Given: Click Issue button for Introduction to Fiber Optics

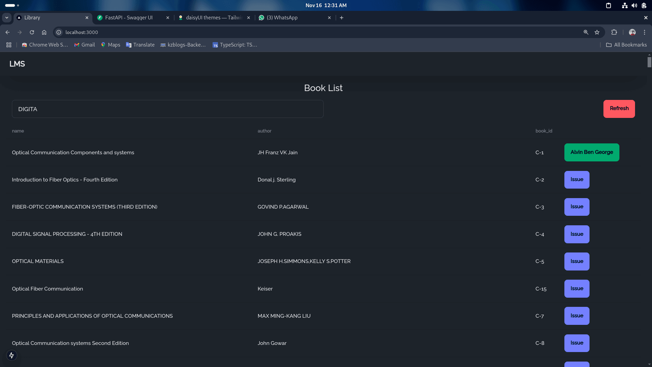Looking at the screenshot, I should click(x=577, y=179).
